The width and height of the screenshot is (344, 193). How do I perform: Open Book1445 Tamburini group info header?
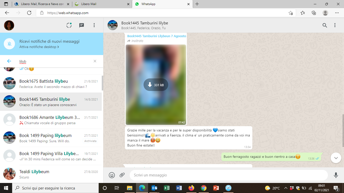(145, 25)
